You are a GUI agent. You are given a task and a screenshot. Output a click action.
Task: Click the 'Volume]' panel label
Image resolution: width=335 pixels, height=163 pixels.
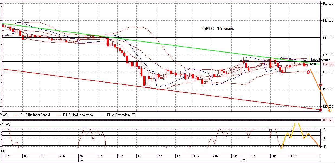[x=5, y=124]
